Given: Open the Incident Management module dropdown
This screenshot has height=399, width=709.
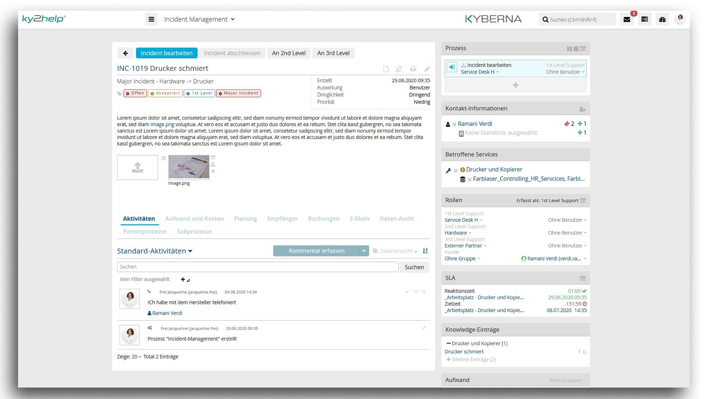Looking at the screenshot, I should pos(199,20).
